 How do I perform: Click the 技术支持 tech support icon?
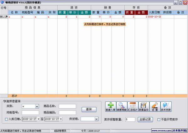coord(166,107)
